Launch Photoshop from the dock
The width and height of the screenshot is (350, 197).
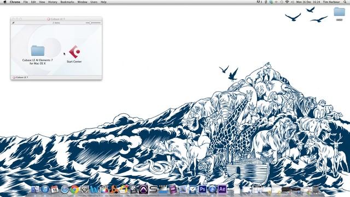point(202,189)
